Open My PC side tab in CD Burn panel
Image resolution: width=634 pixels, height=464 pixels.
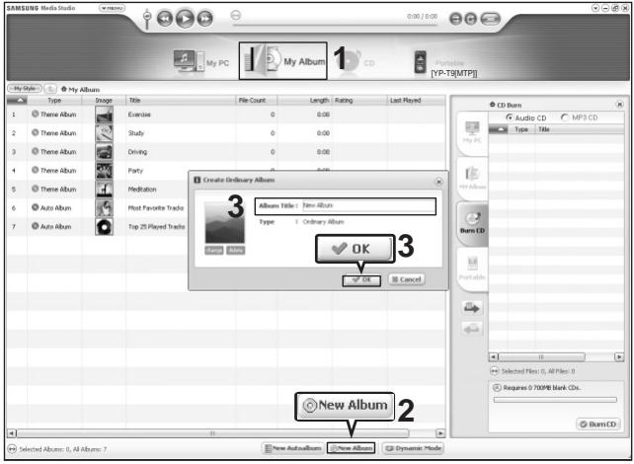472,132
